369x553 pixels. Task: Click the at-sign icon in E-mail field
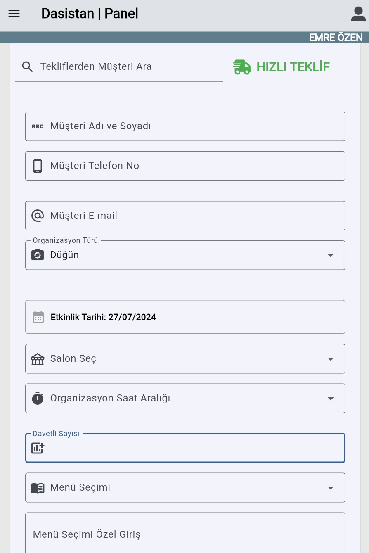tap(38, 215)
